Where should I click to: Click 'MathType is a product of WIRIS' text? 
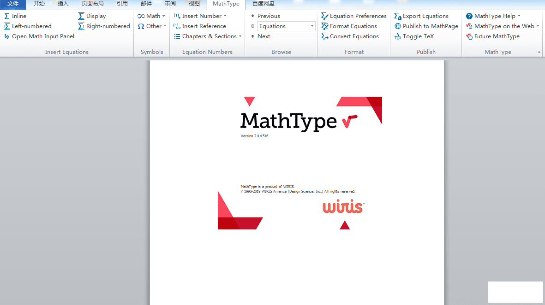point(268,187)
